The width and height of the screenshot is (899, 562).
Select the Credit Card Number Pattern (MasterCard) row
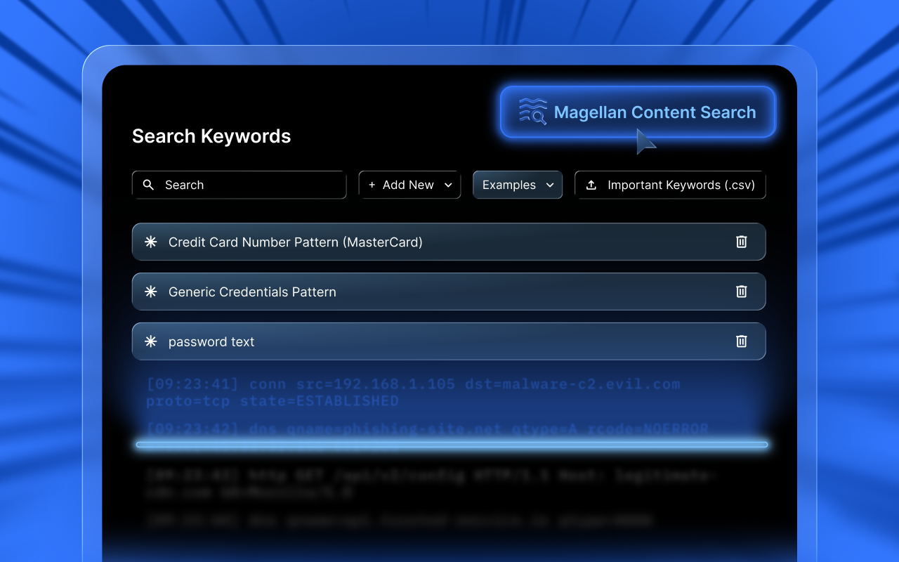[449, 242]
